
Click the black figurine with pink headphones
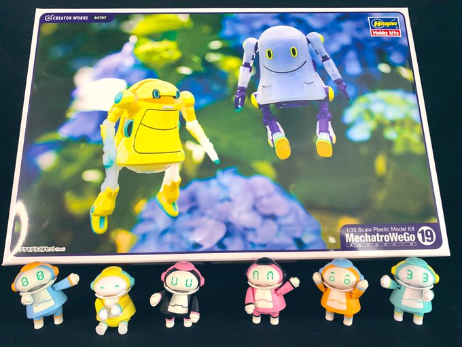coord(178,295)
